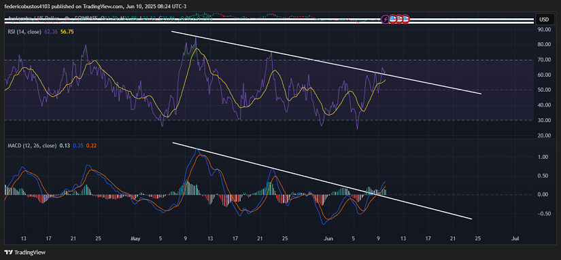Click the 50.00 level on RSI scale
The height and width of the screenshot is (260, 561).
click(x=544, y=90)
